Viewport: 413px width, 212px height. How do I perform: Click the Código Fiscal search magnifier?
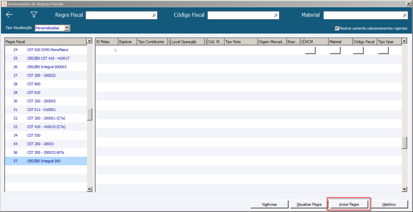coord(276,15)
